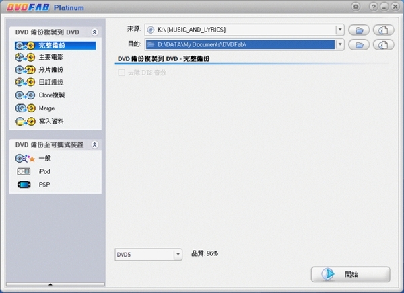The width and height of the screenshot is (404, 293).
Task: Choose the PSP device icon
Action: (24, 185)
